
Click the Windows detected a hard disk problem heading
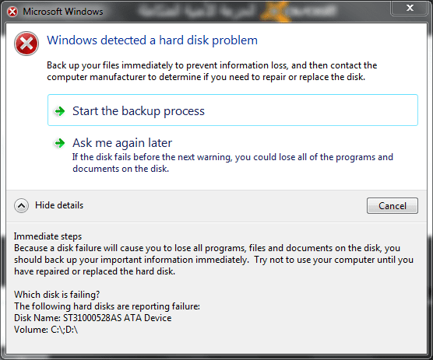[x=152, y=40]
